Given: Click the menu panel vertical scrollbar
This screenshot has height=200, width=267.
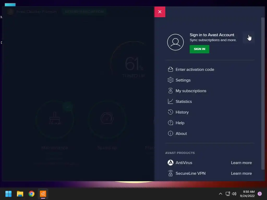Looking at the screenshot, I should pos(263,93).
